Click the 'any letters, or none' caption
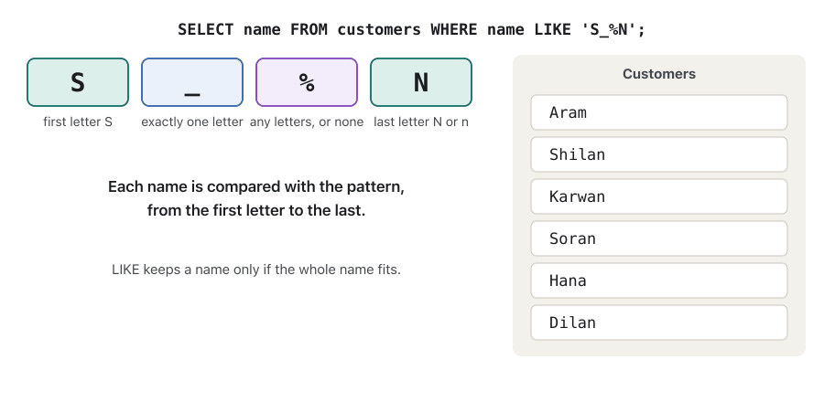This screenshot has height=402, width=824. pos(307,122)
